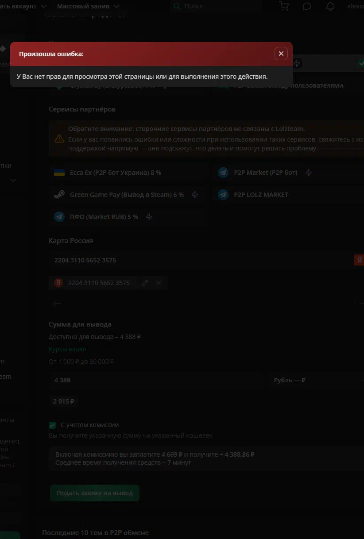Click the withdrawal amount input field

156,380
